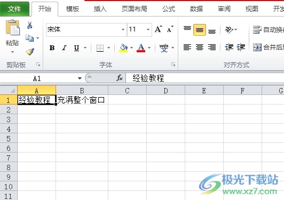This screenshot has height=200, width=284.
Task: Select the Format Painter brush icon
Action: tap(30, 52)
